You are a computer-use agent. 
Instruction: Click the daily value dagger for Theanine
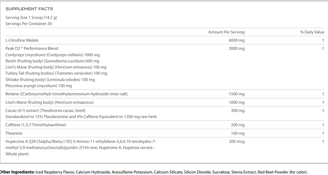pyautogui.click(x=323, y=133)
